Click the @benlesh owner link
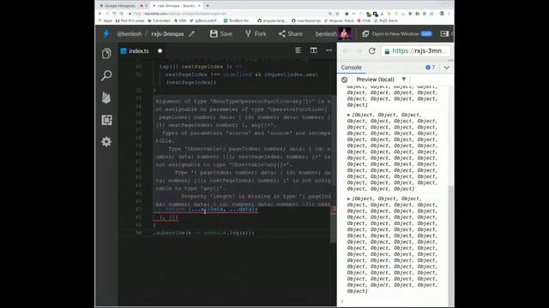 tap(130, 34)
